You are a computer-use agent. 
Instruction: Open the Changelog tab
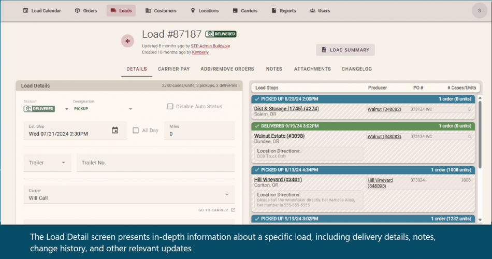(x=357, y=69)
